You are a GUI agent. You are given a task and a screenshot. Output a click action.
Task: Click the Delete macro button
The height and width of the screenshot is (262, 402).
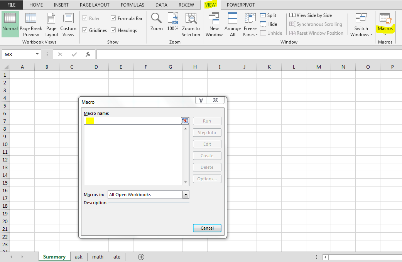[207, 167]
